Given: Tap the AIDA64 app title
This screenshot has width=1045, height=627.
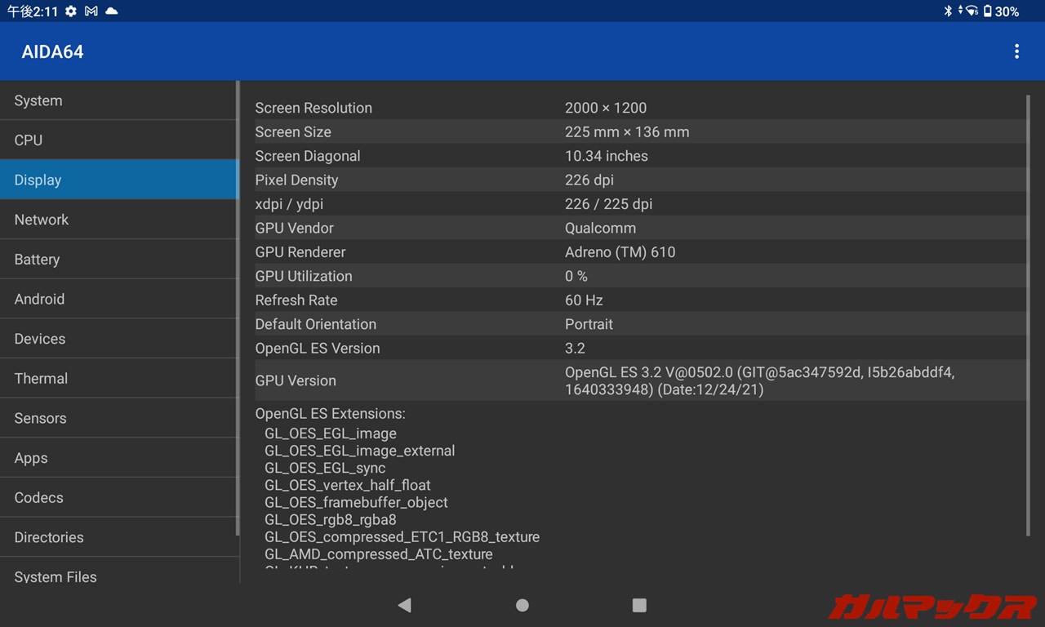Looking at the screenshot, I should 52,51.
